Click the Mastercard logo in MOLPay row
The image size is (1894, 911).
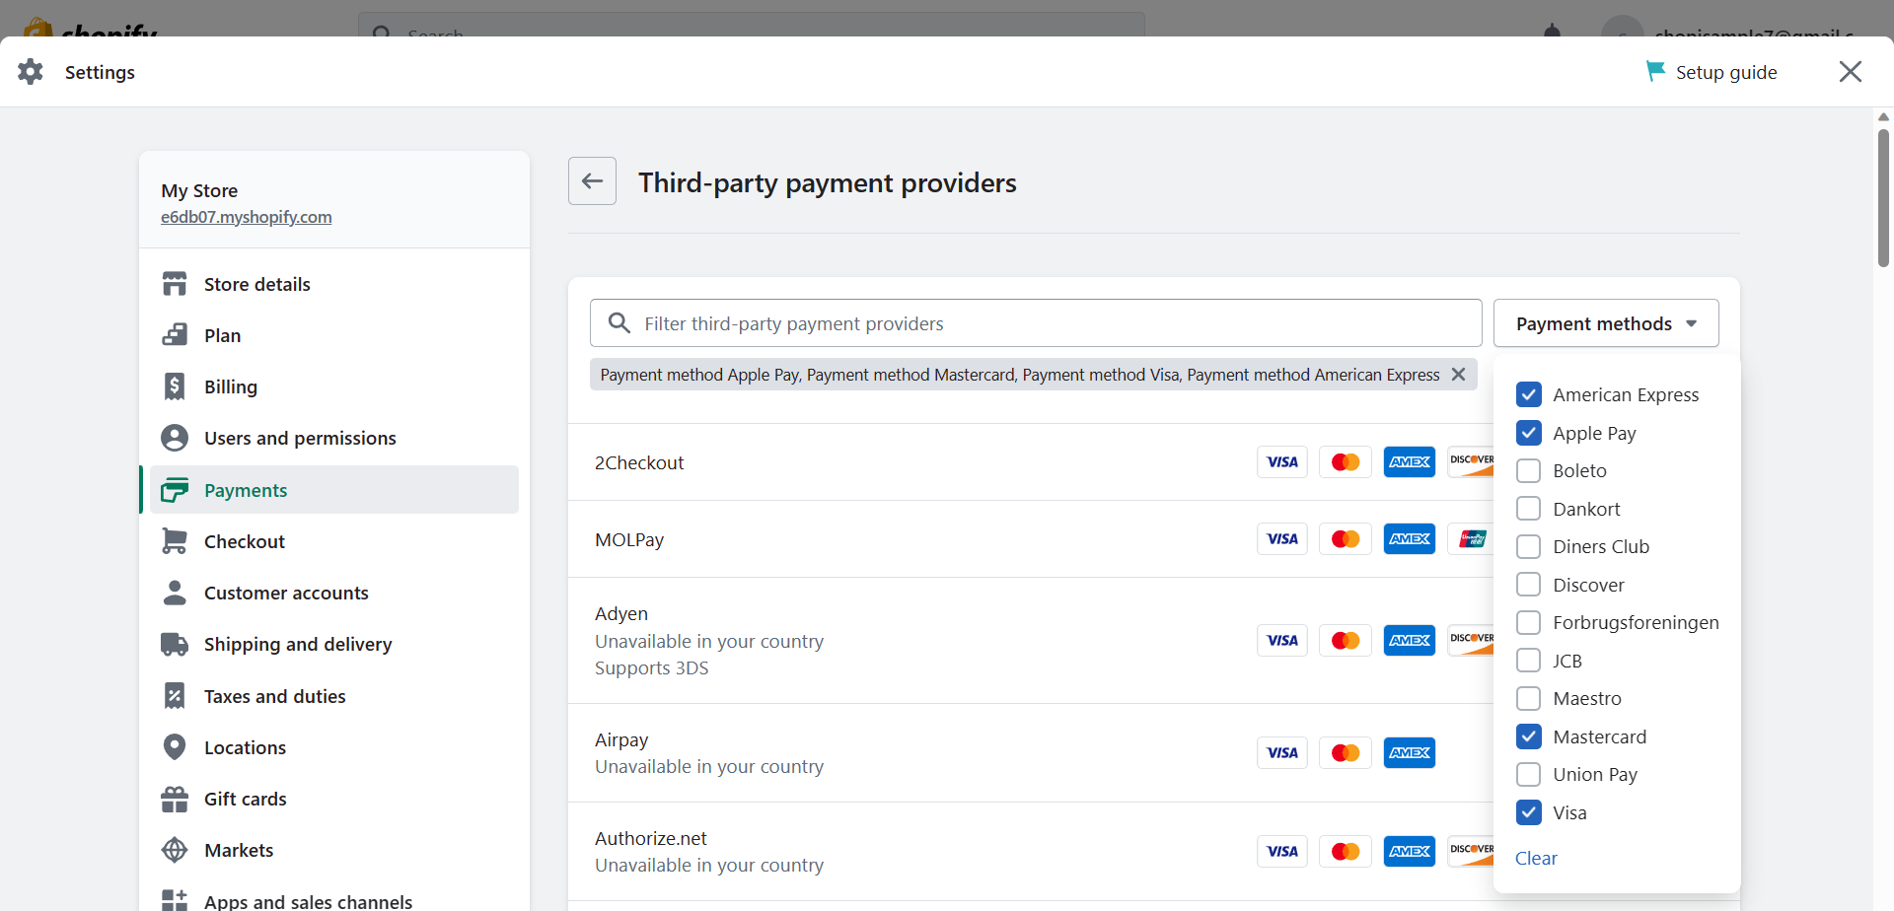(1346, 539)
